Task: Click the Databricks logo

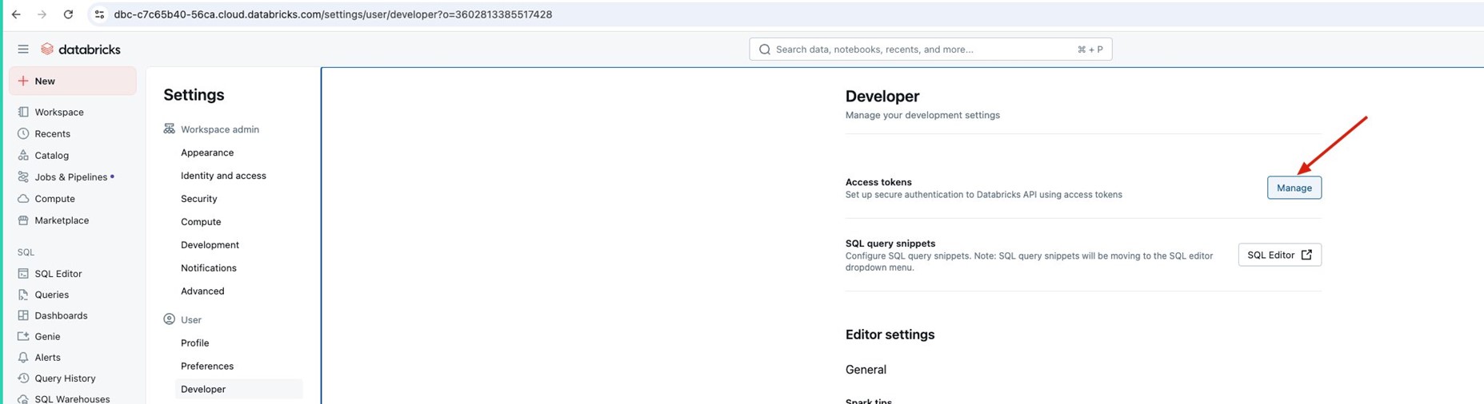Action: pyautogui.click(x=81, y=50)
